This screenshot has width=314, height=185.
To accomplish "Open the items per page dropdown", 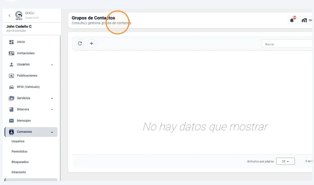I will pos(285,161).
